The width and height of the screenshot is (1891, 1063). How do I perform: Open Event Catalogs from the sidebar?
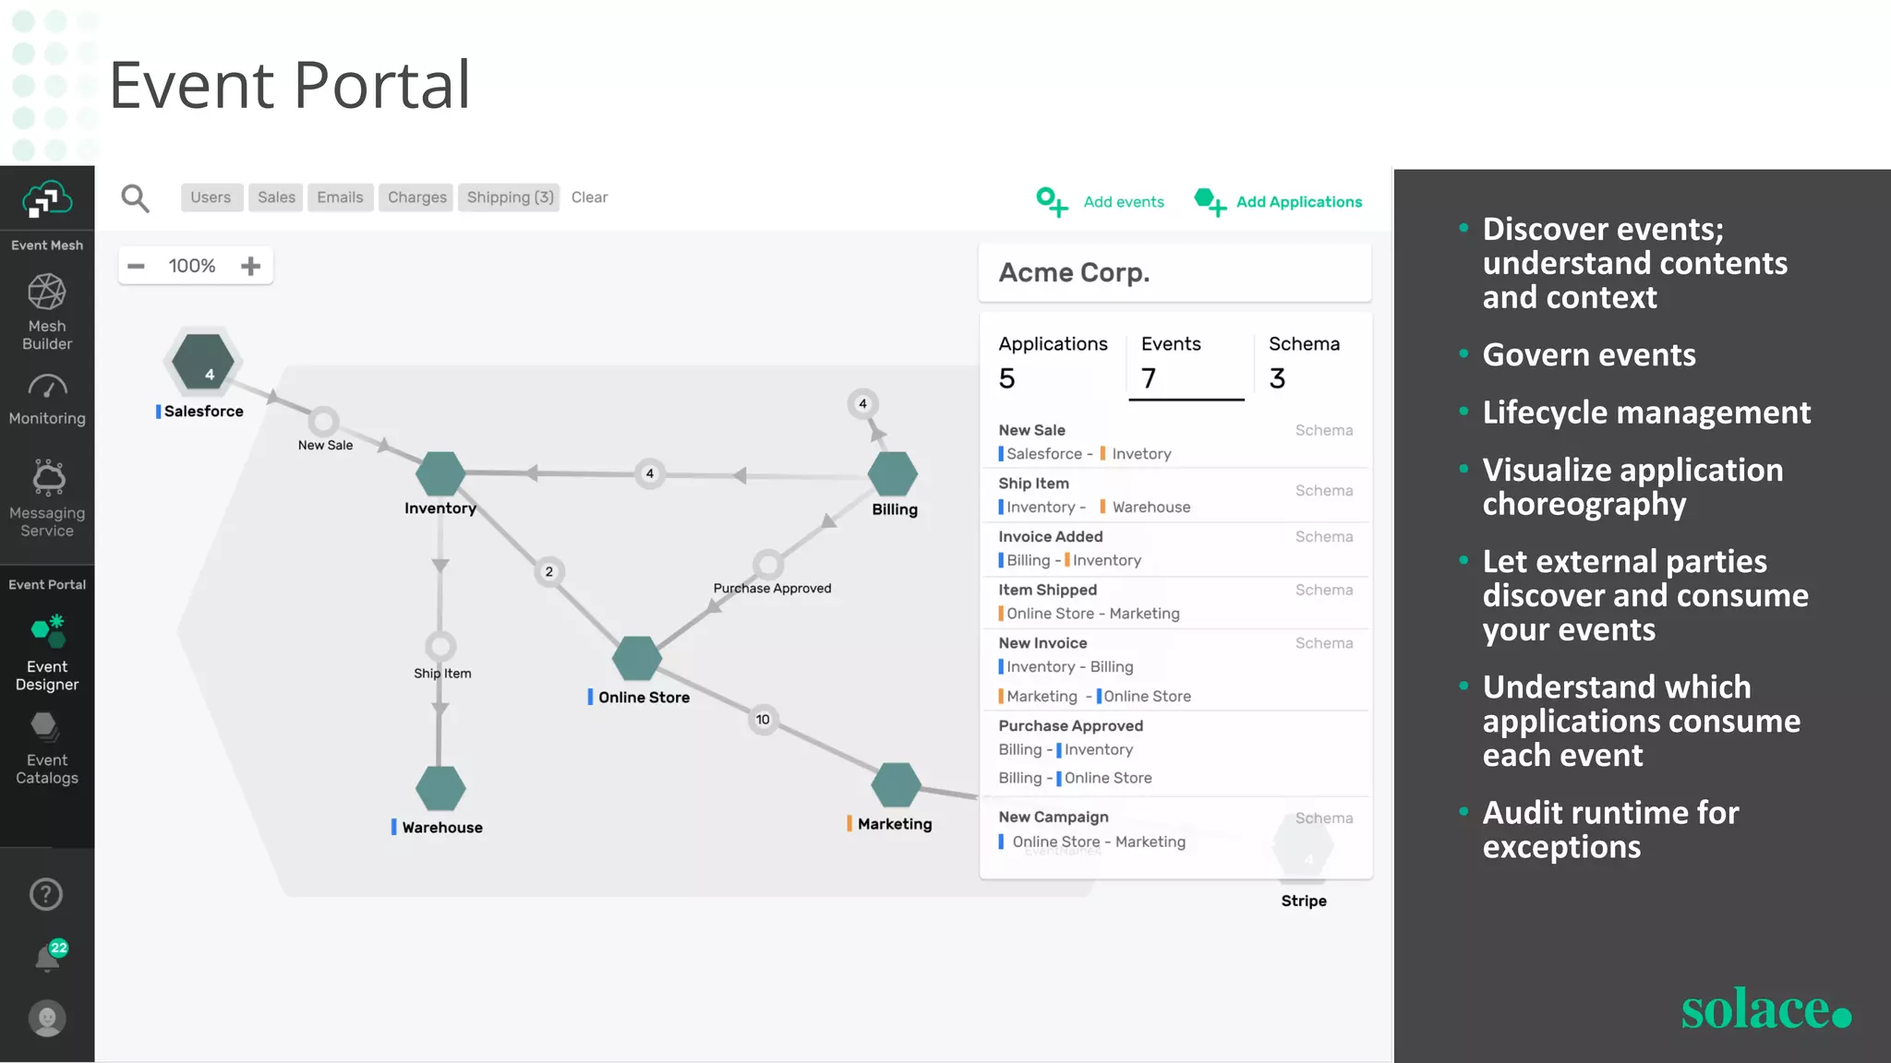pos(47,748)
